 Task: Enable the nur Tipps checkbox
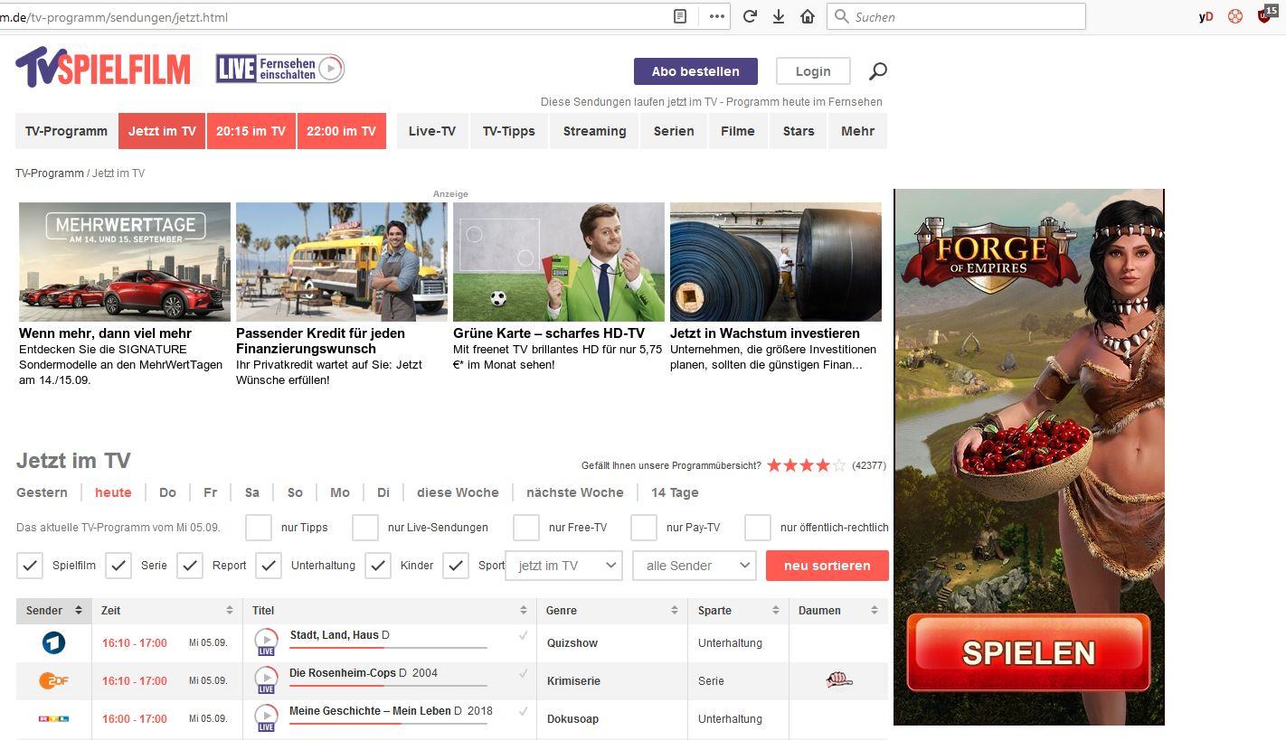coord(259,528)
